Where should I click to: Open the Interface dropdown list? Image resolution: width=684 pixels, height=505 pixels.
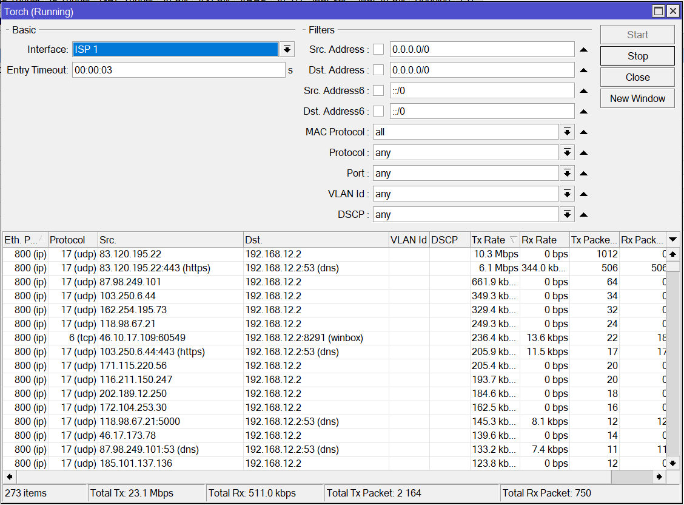pos(287,50)
